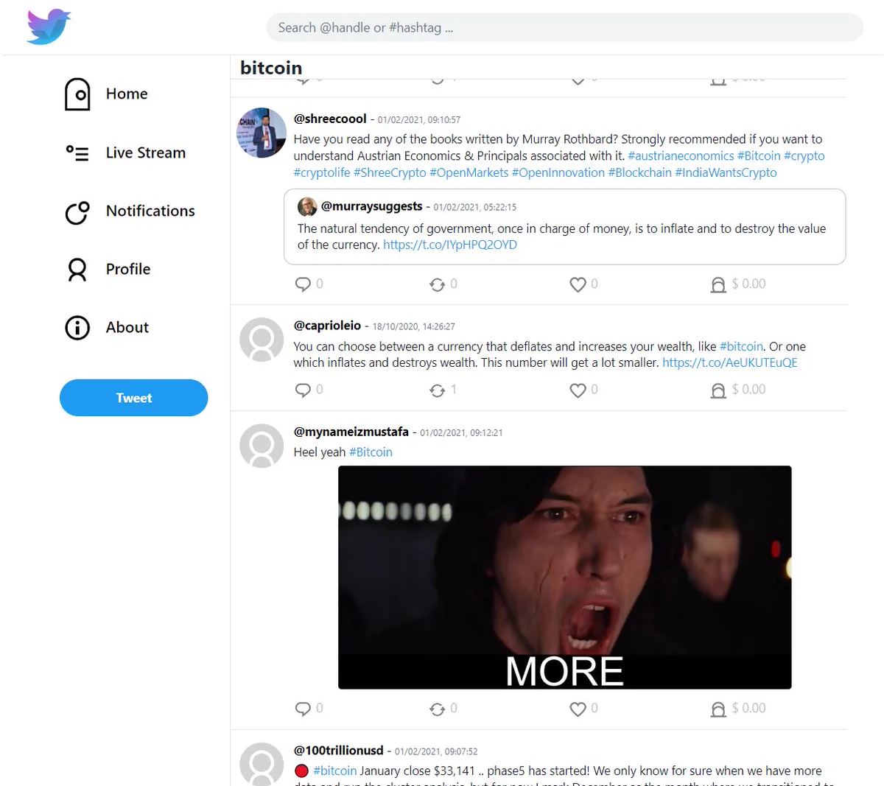This screenshot has width=884, height=786.
Task: Tip @mynameizmustafa's tweet via wallet icon
Action: point(718,709)
